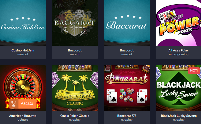Click the netent provider label
Viewport: 201px width, 124px height.
pos(75,54)
